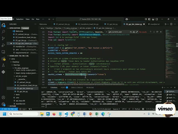Open the Accounts menu icon

(x=3, y=97)
